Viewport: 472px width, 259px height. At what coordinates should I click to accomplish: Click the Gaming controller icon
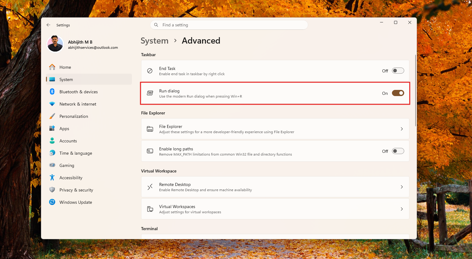pos(52,165)
